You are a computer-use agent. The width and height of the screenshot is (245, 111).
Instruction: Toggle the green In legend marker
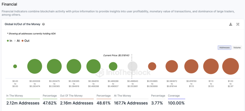[8, 41]
